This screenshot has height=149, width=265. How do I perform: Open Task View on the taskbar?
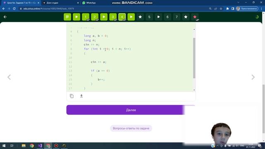click(12, 146)
